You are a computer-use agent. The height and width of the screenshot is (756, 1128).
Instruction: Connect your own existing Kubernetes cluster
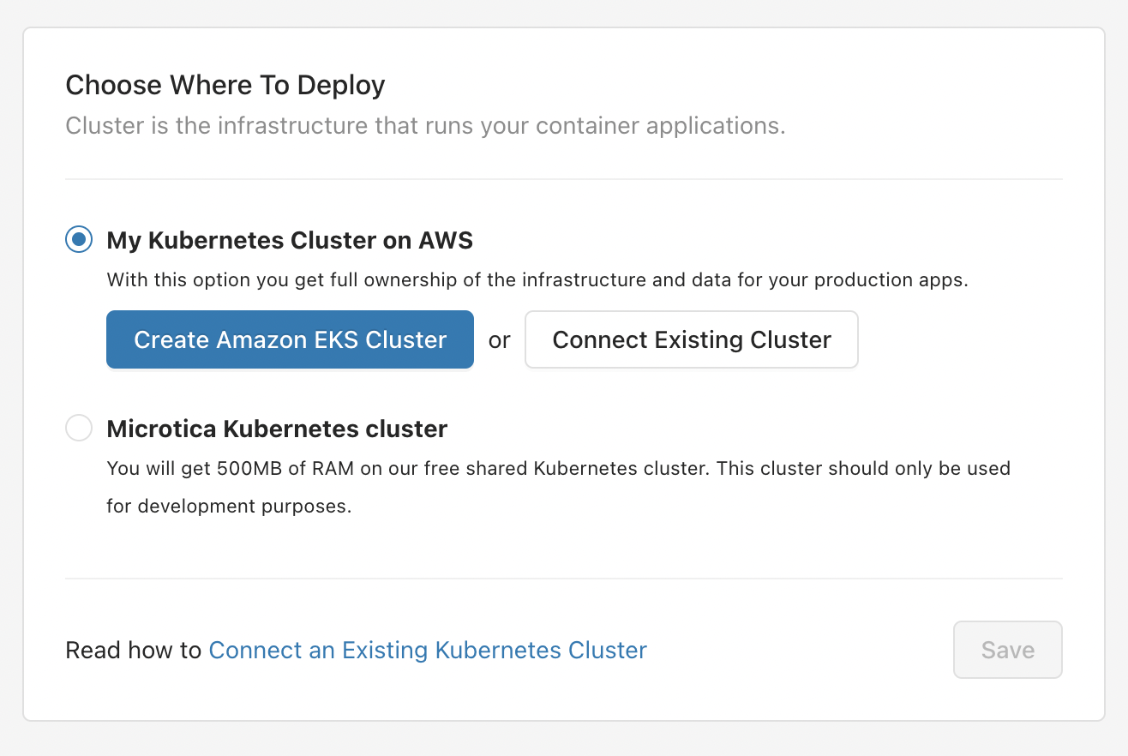click(691, 339)
